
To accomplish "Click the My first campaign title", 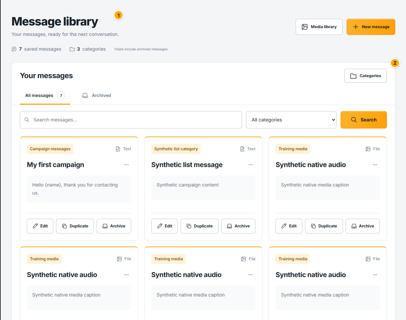I will tap(55, 165).
